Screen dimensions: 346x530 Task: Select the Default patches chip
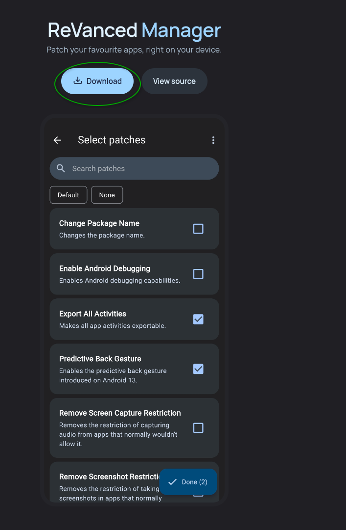pyautogui.click(x=69, y=195)
